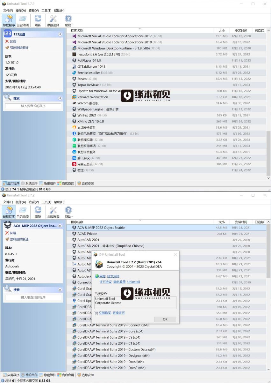
Task: Select 卸载程序 toolbar icon in lower window
Action: 9,212
